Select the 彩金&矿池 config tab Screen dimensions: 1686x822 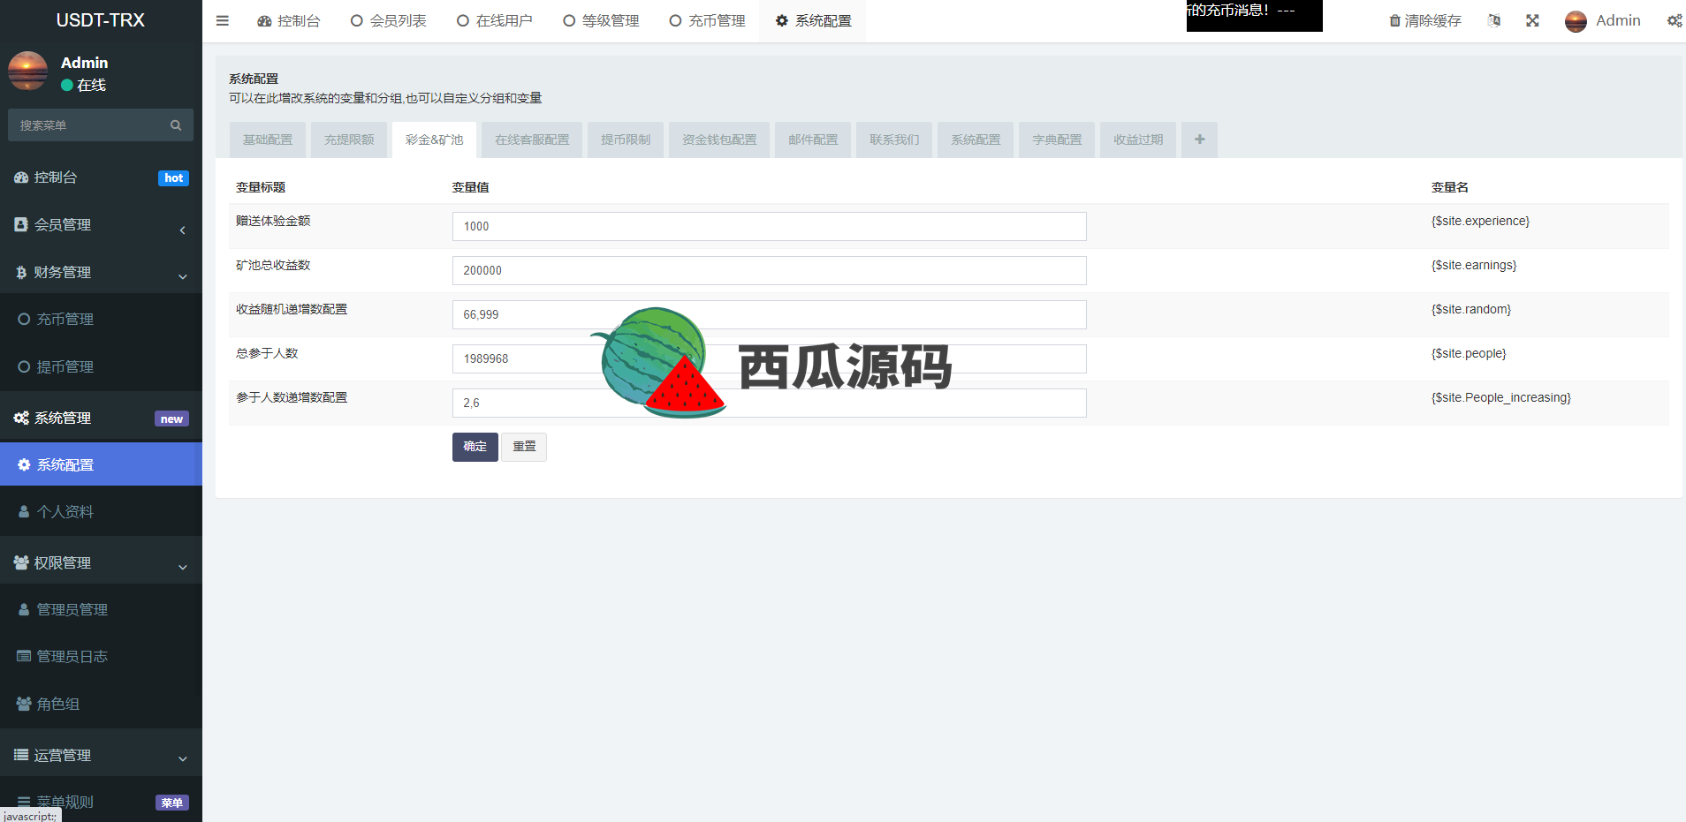coord(434,140)
